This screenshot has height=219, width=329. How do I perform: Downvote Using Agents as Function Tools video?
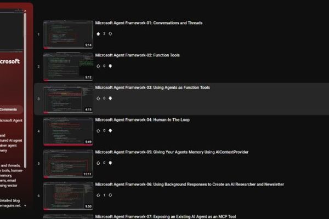[x=110, y=99]
